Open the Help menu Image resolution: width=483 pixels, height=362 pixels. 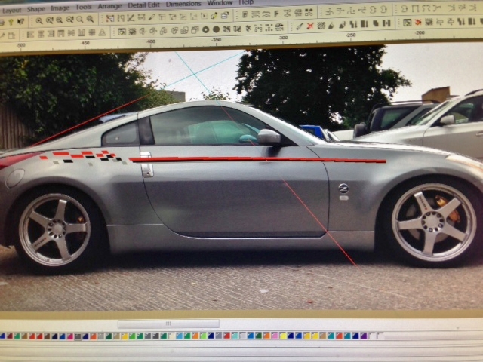point(246,2)
